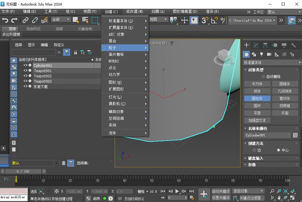This screenshot has width=302, height=202.
Task: Click the Undo arrow icon
Action: (x=5, y=20)
